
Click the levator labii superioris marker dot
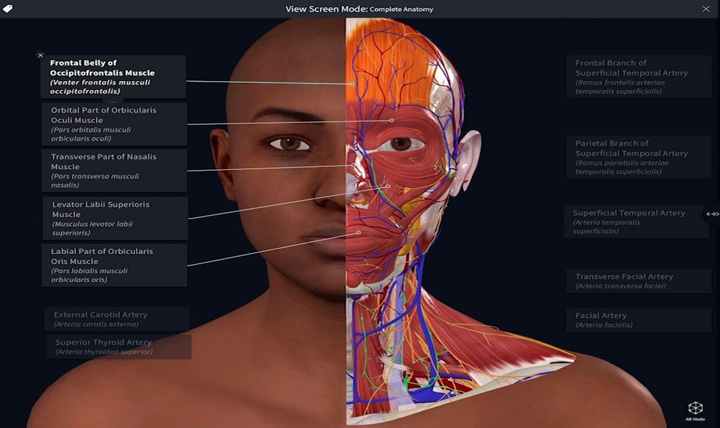(388, 186)
